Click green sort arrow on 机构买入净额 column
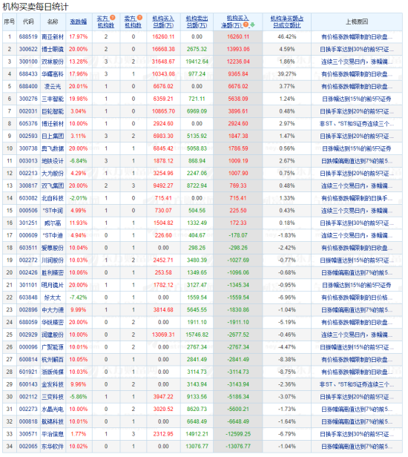 point(252,25)
